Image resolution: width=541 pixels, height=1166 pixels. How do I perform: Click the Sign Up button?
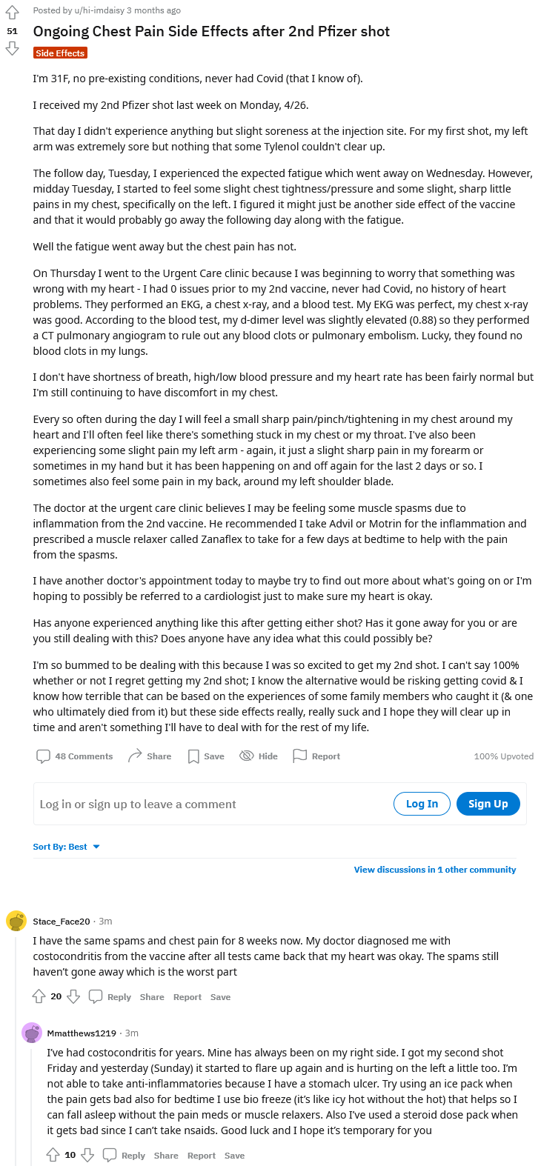coord(488,804)
